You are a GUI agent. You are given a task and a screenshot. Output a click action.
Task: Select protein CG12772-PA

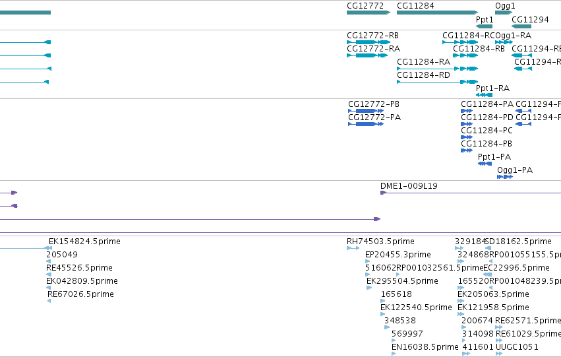pyautogui.click(x=374, y=117)
